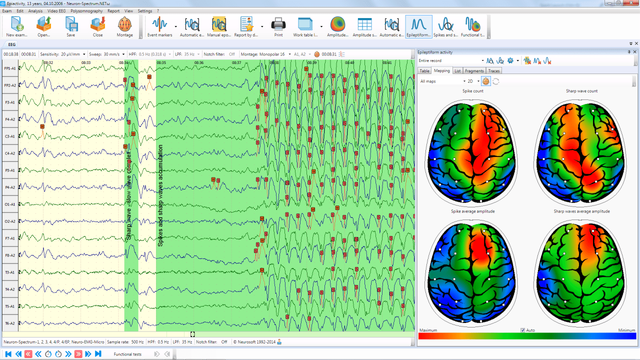Toggle the Auto checkbox under brain maps
This screenshot has height=360, width=640.
point(523,330)
